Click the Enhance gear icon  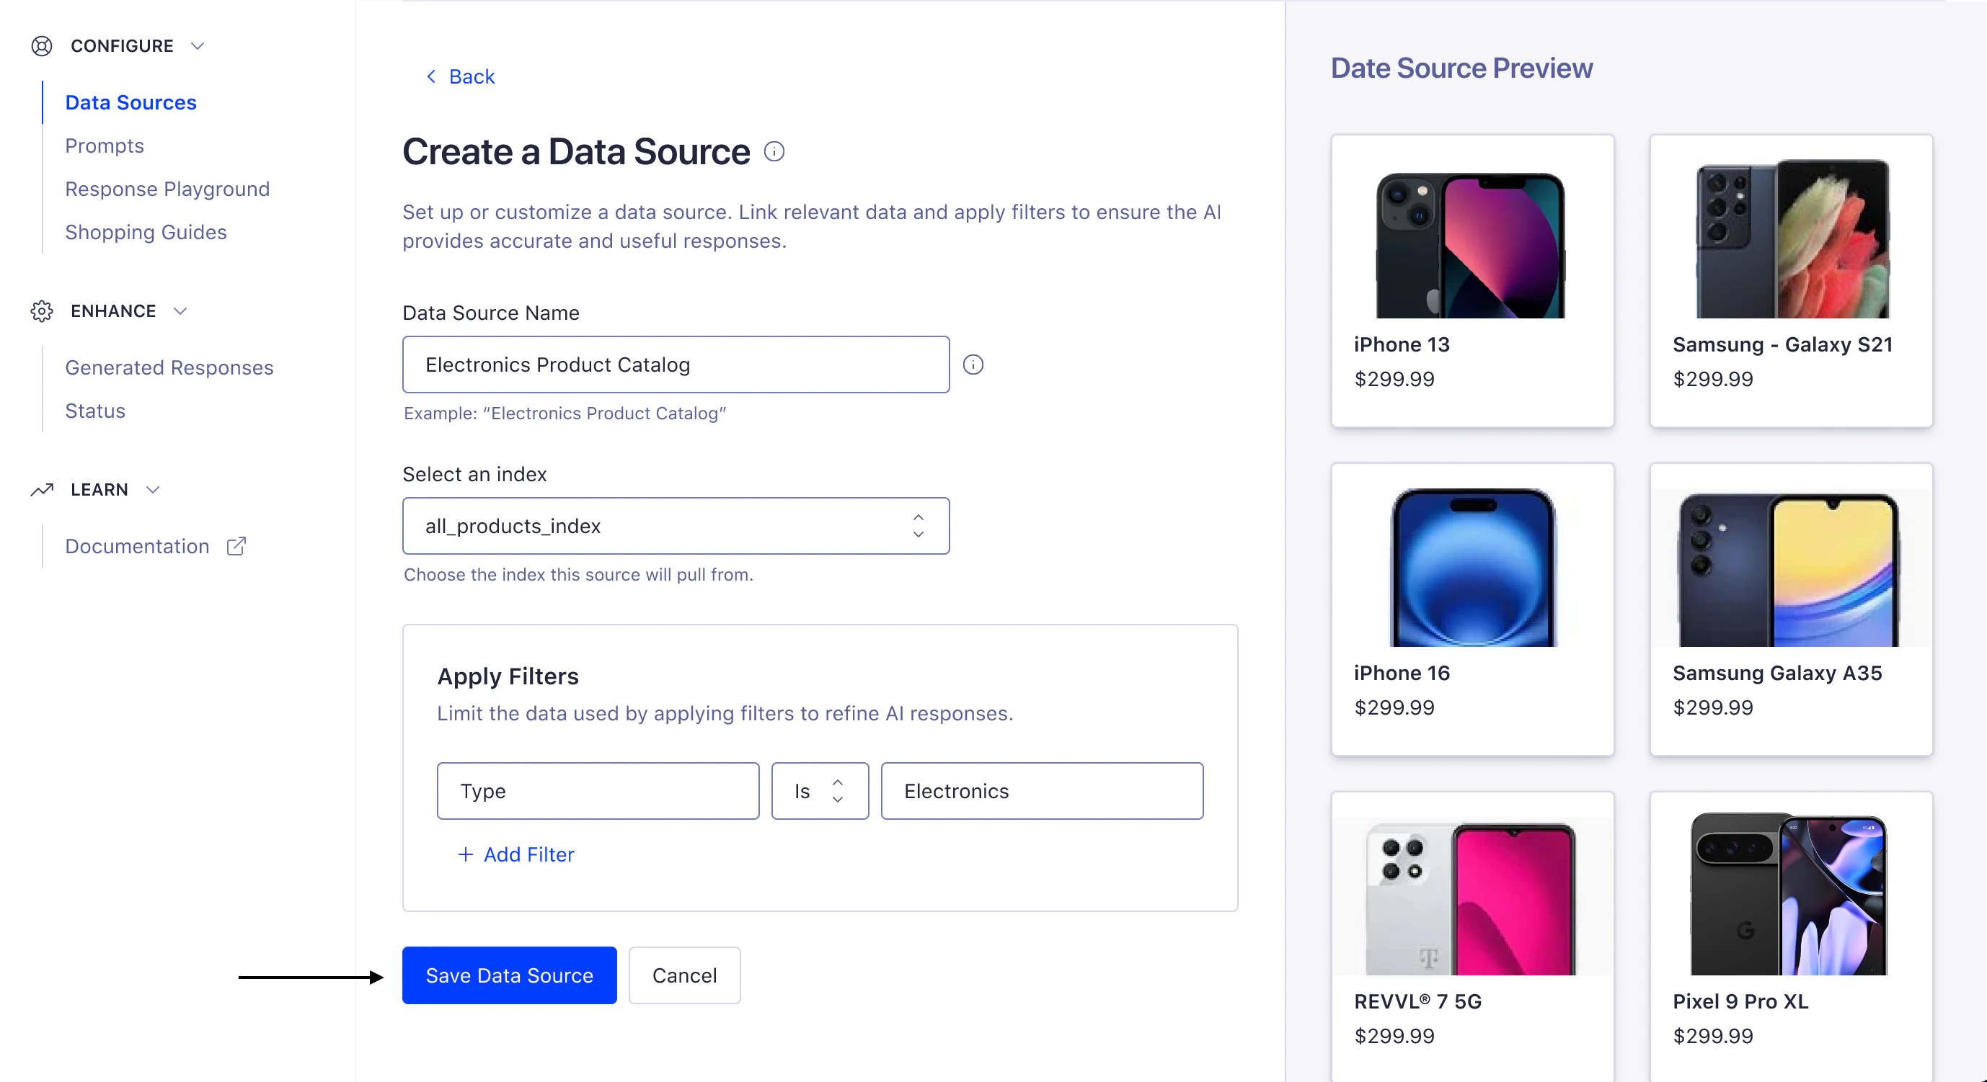pos(42,311)
